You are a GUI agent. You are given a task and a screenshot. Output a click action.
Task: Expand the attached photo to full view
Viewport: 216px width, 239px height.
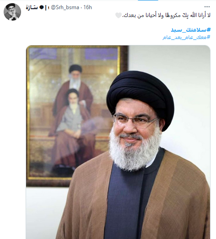[x=118, y=142]
